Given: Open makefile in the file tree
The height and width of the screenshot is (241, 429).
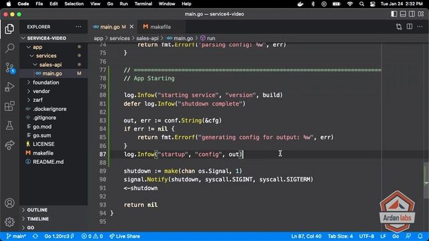Looking at the screenshot, I should click(x=54, y=153).
